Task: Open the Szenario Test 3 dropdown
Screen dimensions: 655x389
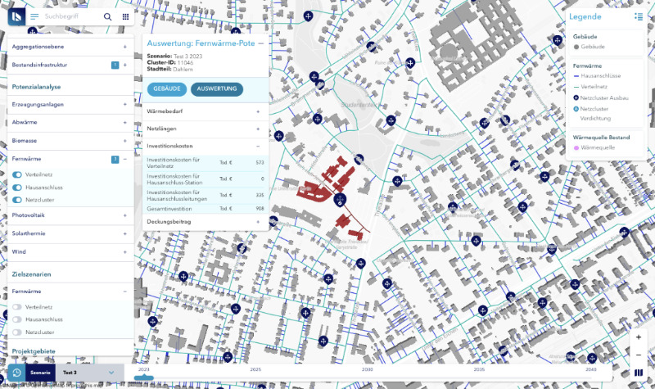Action: click(111, 373)
